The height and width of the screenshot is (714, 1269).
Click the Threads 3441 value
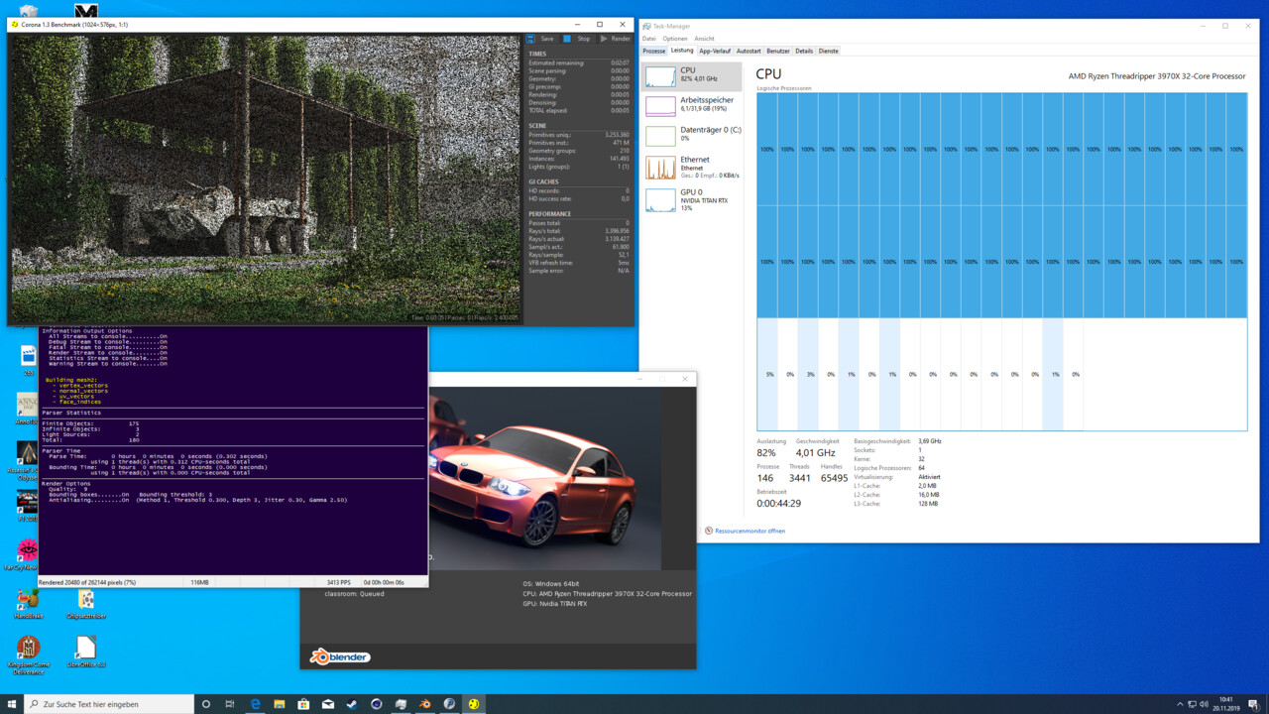[x=799, y=478]
